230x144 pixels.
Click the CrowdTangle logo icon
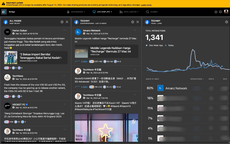coord(4,12)
